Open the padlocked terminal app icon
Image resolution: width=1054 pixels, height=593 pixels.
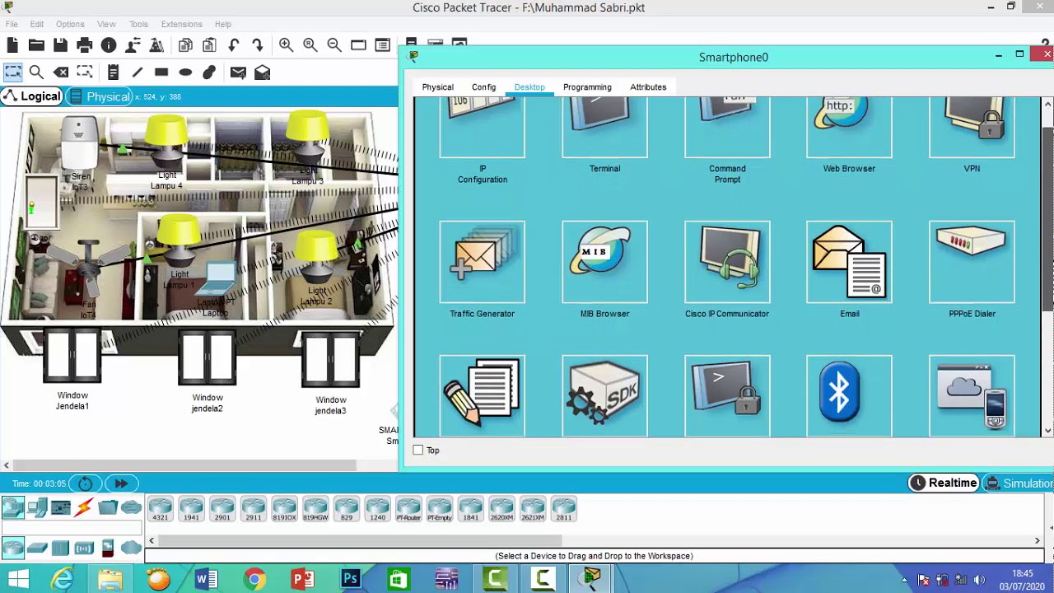(x=727, y=395)
